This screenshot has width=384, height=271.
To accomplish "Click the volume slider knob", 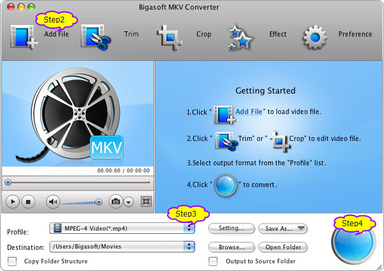I will coord(99,202).
